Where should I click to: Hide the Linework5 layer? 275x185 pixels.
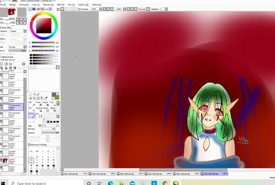1,90
